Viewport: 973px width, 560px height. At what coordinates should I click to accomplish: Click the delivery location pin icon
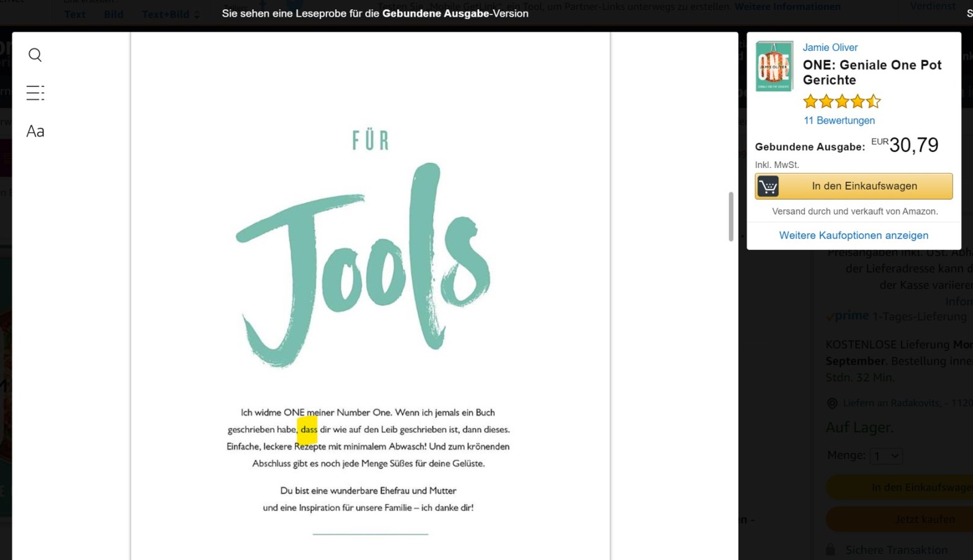(x=832, y=404)
